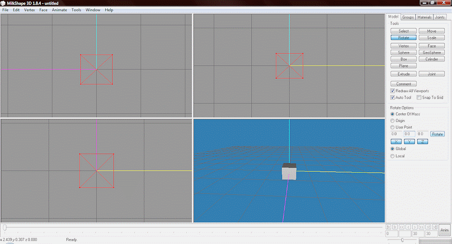Image resolution: width=452 pixels, height=244 pixels.
Task: Step forward one frame (>)
Action: [x=415, y=227]
